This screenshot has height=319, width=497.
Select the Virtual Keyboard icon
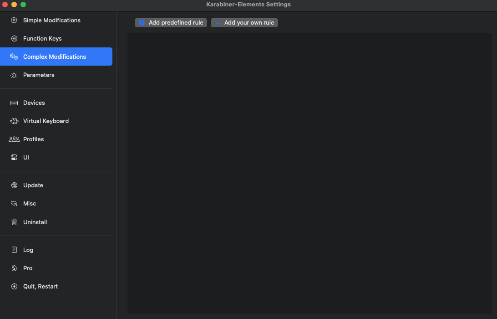14,121
